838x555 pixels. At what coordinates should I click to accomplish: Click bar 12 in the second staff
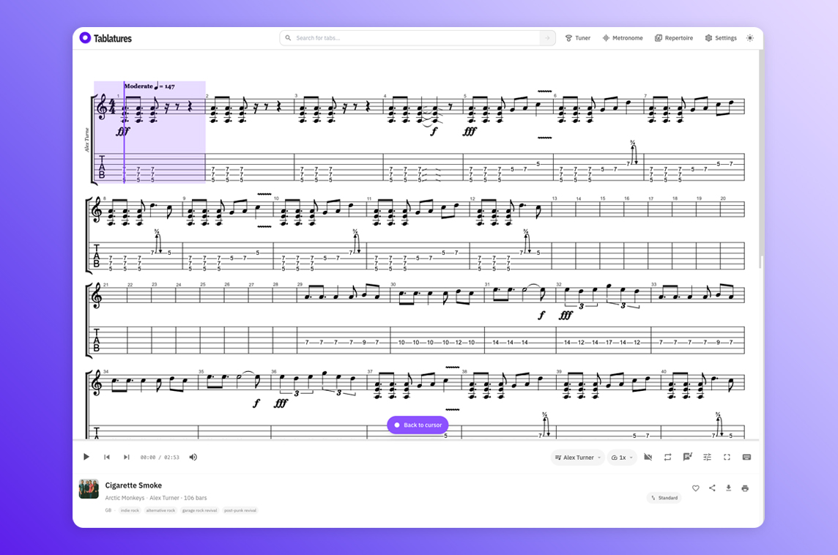[x=511, y=234]
